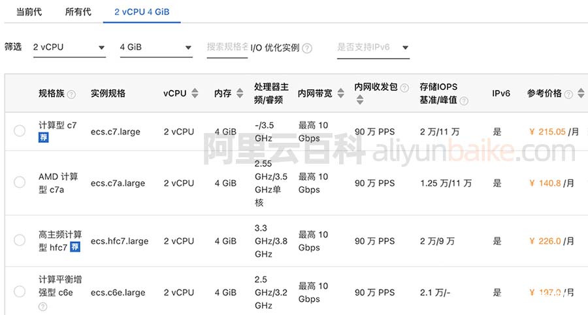This screenshot has width=588, height=315.
Task: Sort table by 内网收发包 column
Action: coord(360,100)
